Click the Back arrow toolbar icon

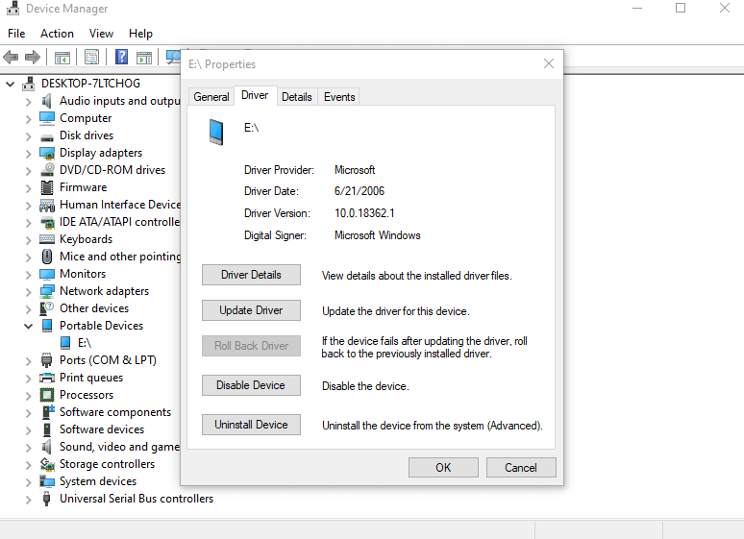click(11, 58)
